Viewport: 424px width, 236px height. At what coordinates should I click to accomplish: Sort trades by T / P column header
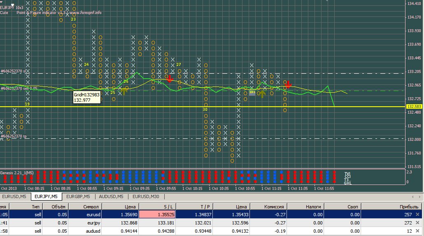tap(194, 206)
